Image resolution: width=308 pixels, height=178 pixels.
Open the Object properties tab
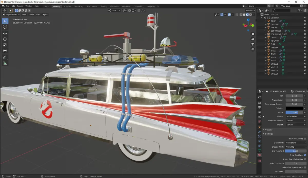[x=259, y=127]
